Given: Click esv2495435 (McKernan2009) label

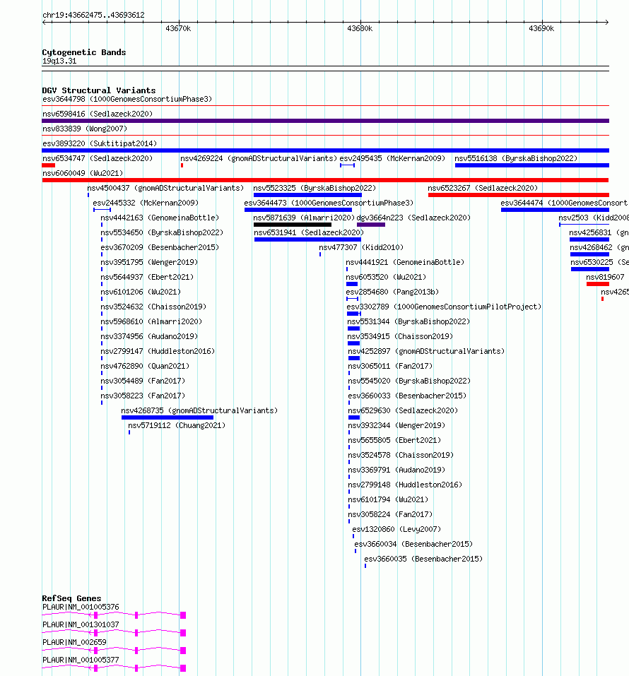Looking at the screenshot, I should tap(392, 159).
